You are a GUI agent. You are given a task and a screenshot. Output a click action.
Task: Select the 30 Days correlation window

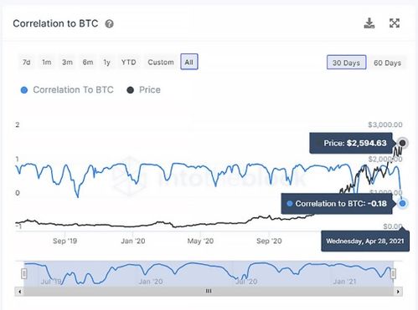click(346, 63)
